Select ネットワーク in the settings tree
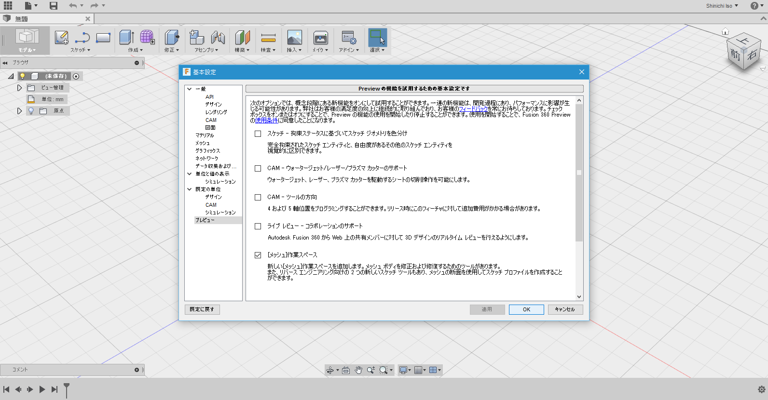 point(206,159)
